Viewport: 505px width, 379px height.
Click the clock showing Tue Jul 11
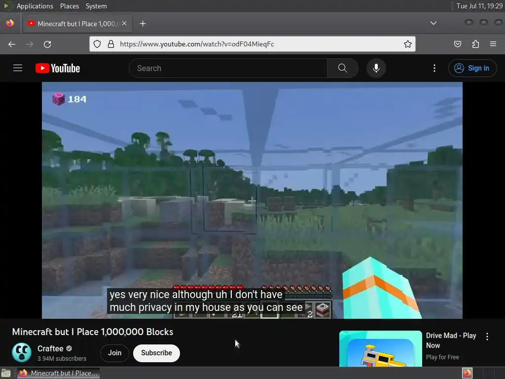479,6
